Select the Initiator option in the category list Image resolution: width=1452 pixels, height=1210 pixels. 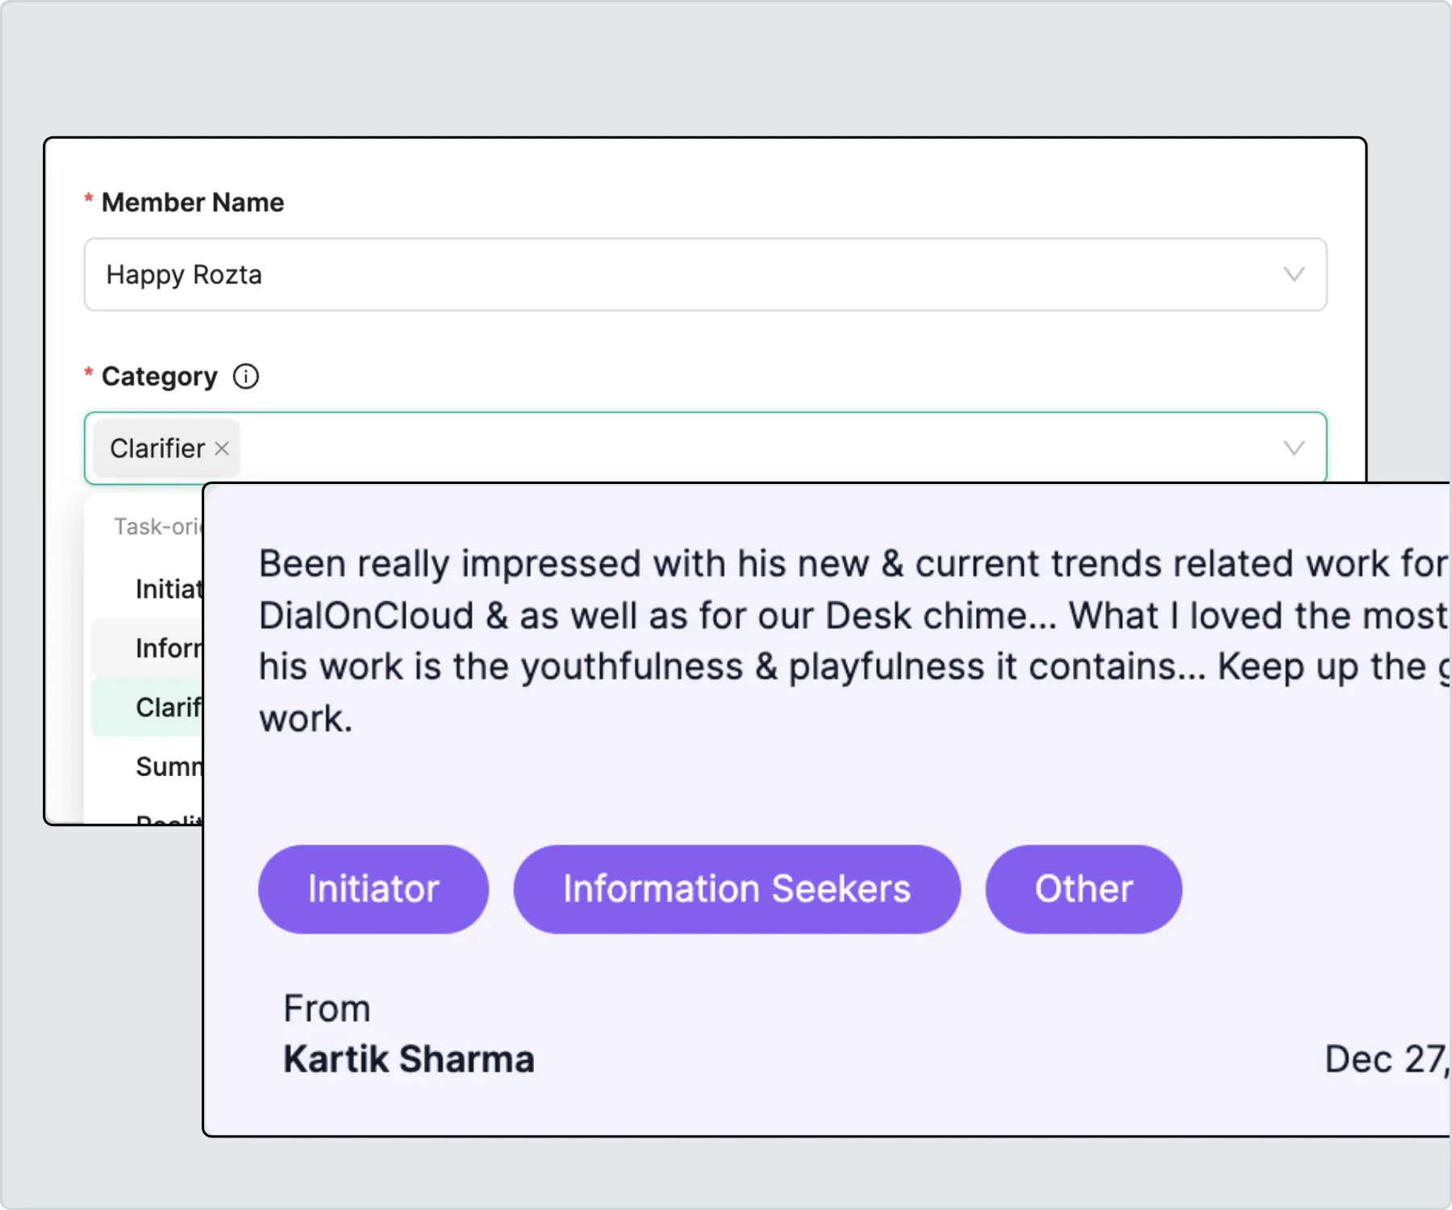168,589
